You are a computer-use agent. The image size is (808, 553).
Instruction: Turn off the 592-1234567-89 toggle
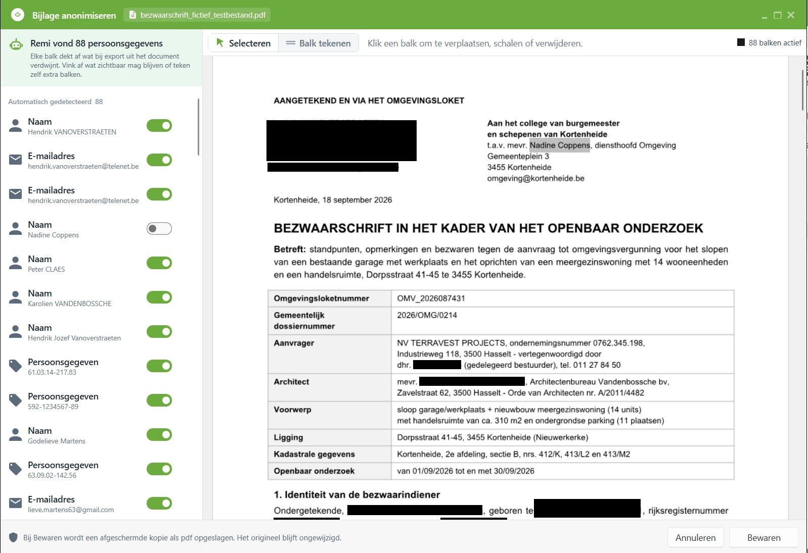159,400
